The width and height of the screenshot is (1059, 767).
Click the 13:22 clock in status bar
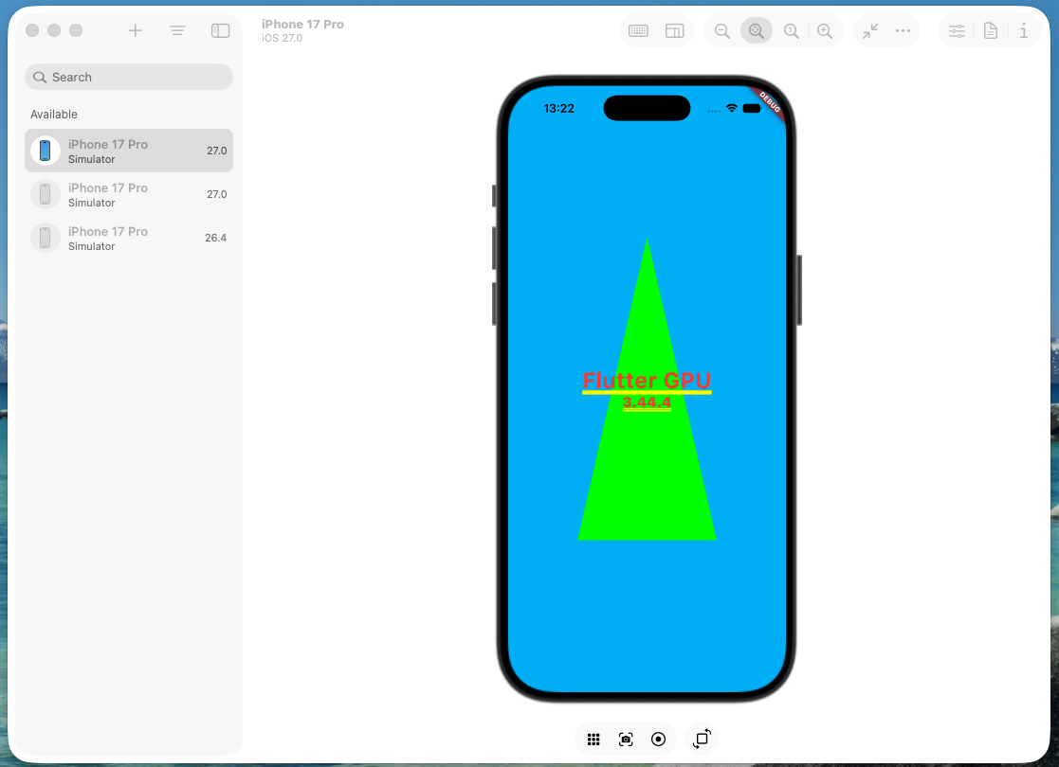point(558,109)
